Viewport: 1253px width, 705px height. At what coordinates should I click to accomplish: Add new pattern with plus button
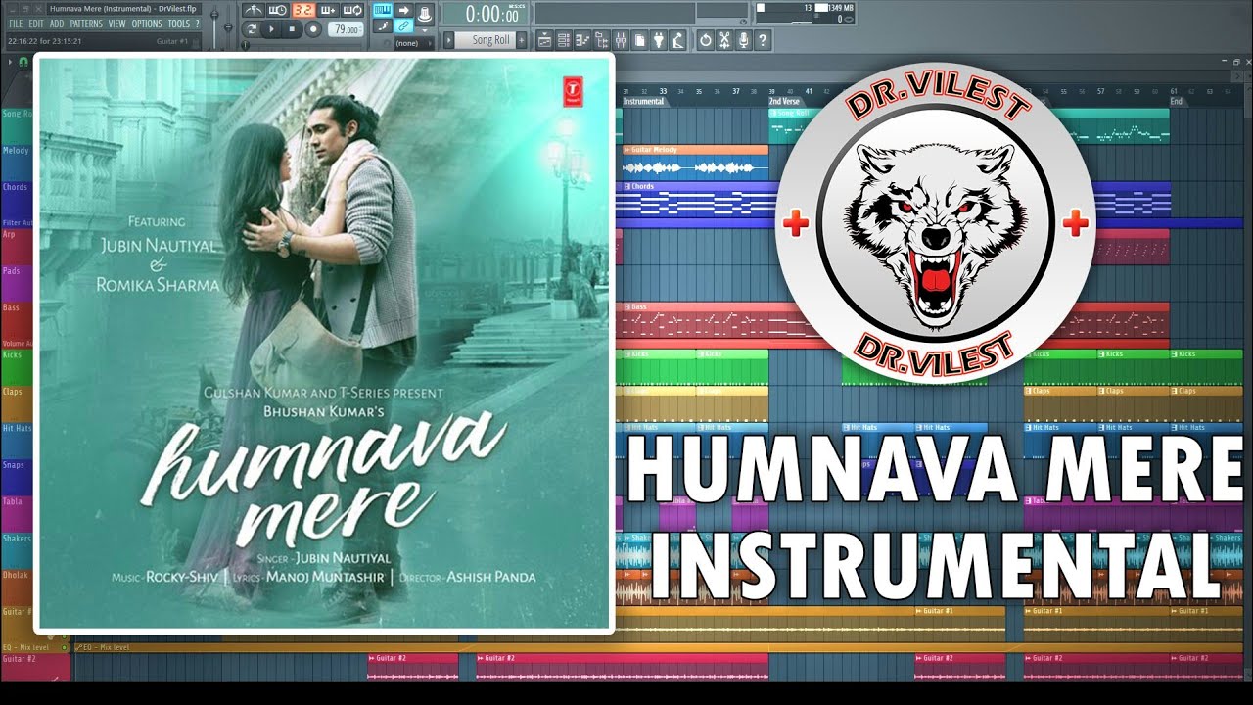[522, 40]
